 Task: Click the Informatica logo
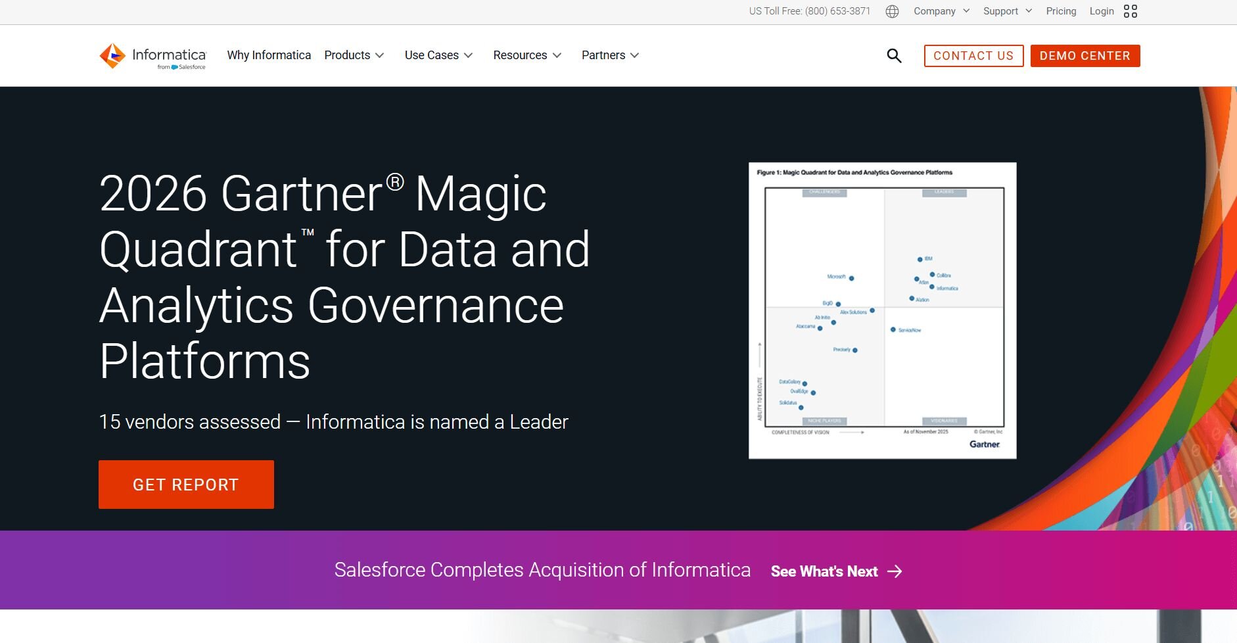pyautogui.click(x=152, y=57)
